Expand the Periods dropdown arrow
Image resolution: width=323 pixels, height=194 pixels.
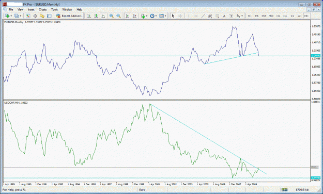[156, 16]
